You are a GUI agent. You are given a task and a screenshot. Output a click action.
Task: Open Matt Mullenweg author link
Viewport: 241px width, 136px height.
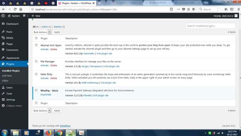point(90,83)
